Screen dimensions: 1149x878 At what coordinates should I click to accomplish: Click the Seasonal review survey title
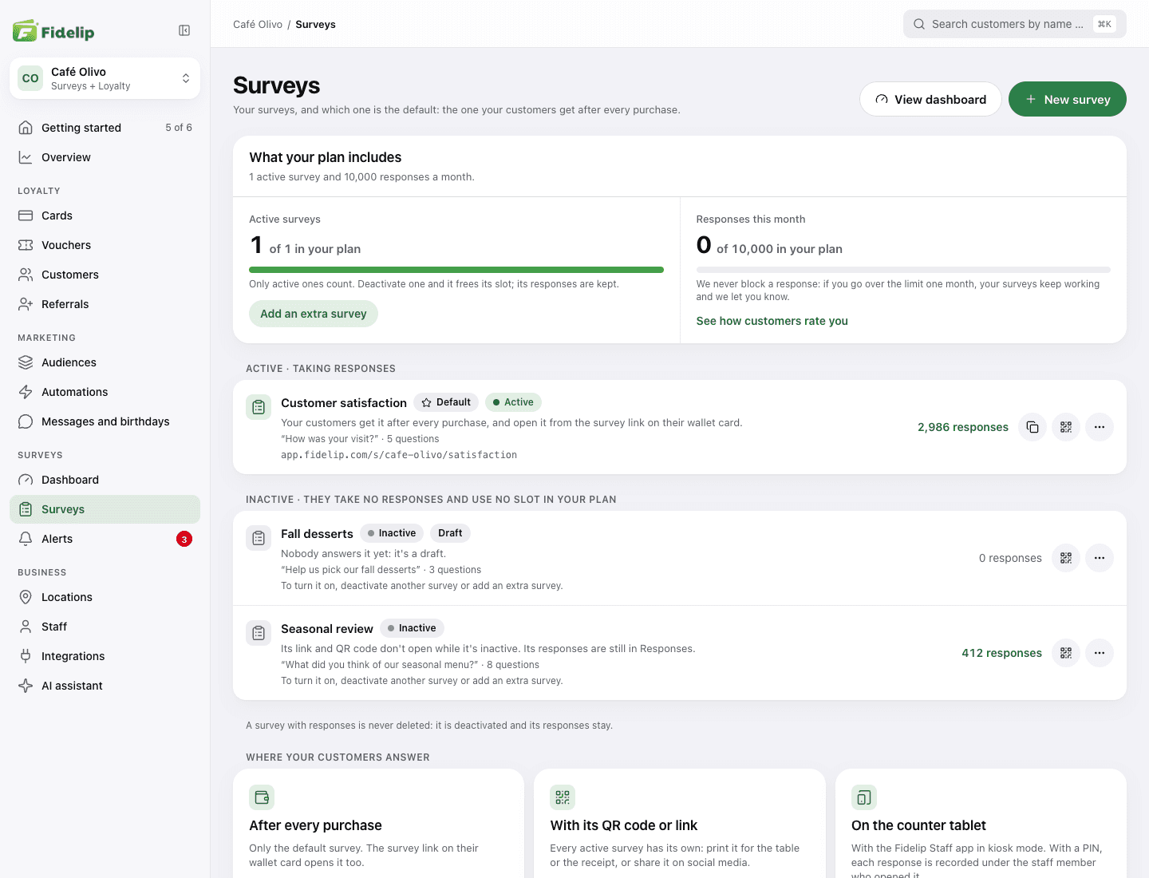pos(327,629)
